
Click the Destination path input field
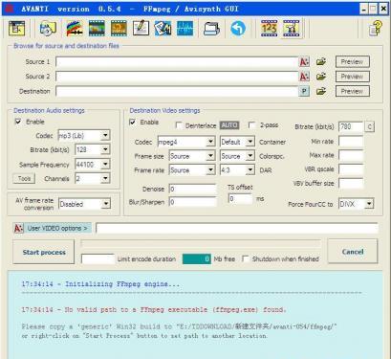(x=177, y=91)
